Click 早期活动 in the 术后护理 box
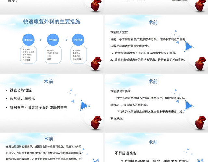Viewport: 208px width, 162px height. [76, 56]
